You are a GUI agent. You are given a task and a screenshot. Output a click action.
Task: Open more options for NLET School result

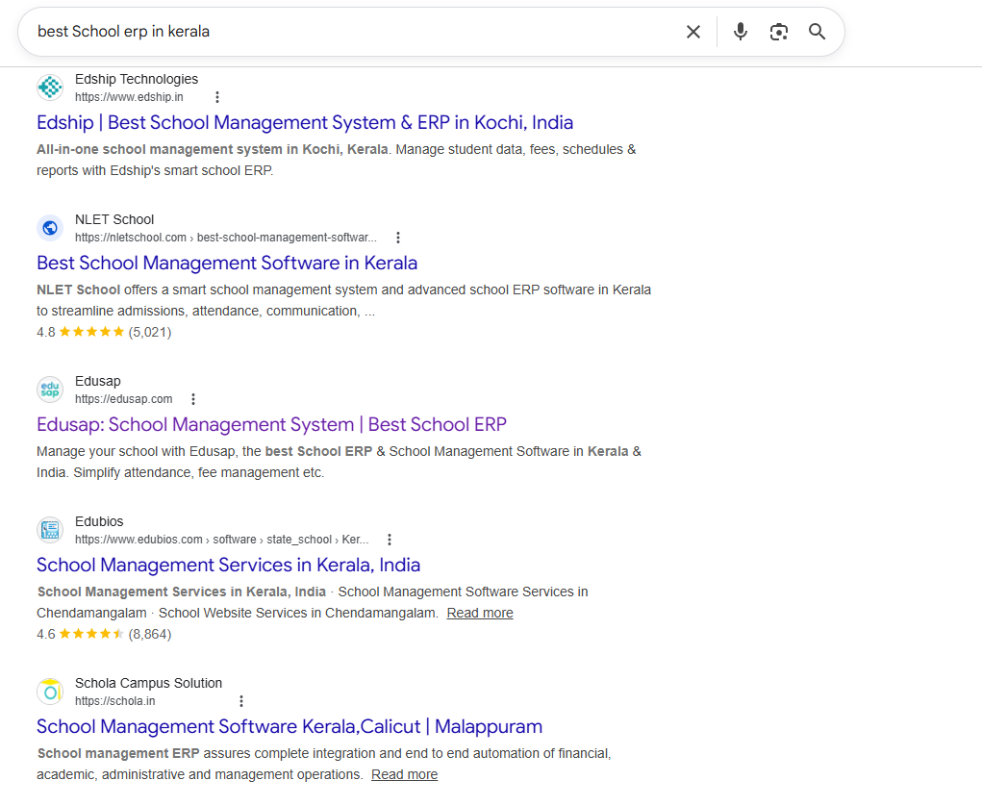click(398, 238)
